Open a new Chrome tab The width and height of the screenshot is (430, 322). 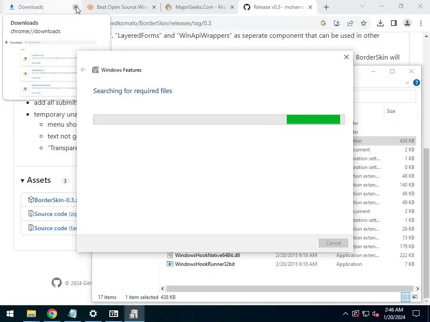(326, 8)
